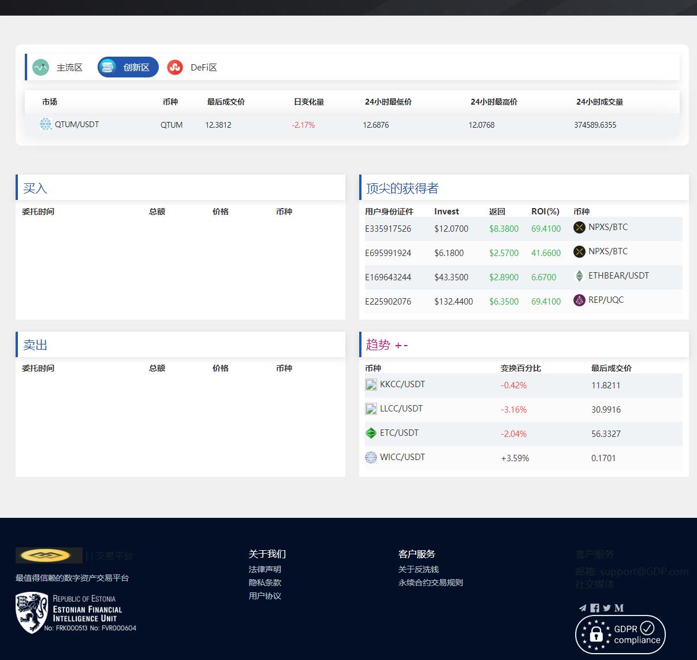This screenshot has height=660, width=697.
Task: Select the LLCC/USDT trend pair
Action: pos(401,409)
